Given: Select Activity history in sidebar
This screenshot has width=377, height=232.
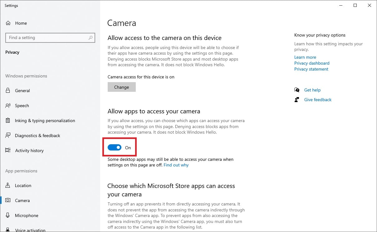Looking at the screenshot, I should [x=29, y=151].
